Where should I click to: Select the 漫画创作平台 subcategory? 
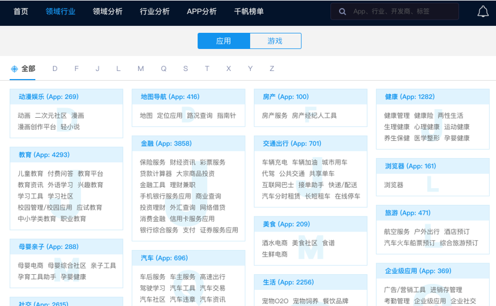37,127
